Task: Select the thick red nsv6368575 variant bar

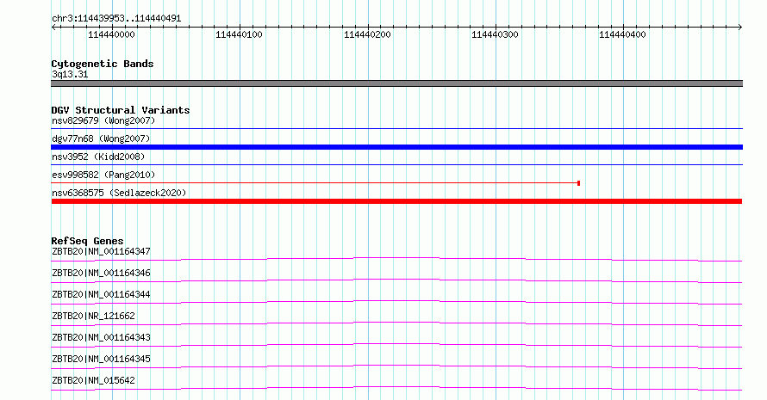Action: [396, 201]
